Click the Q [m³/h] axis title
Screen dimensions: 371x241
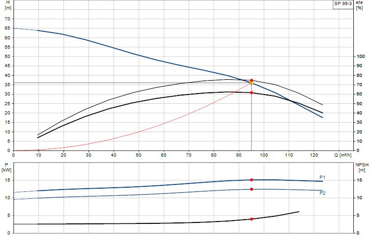[x=343, y=155]
